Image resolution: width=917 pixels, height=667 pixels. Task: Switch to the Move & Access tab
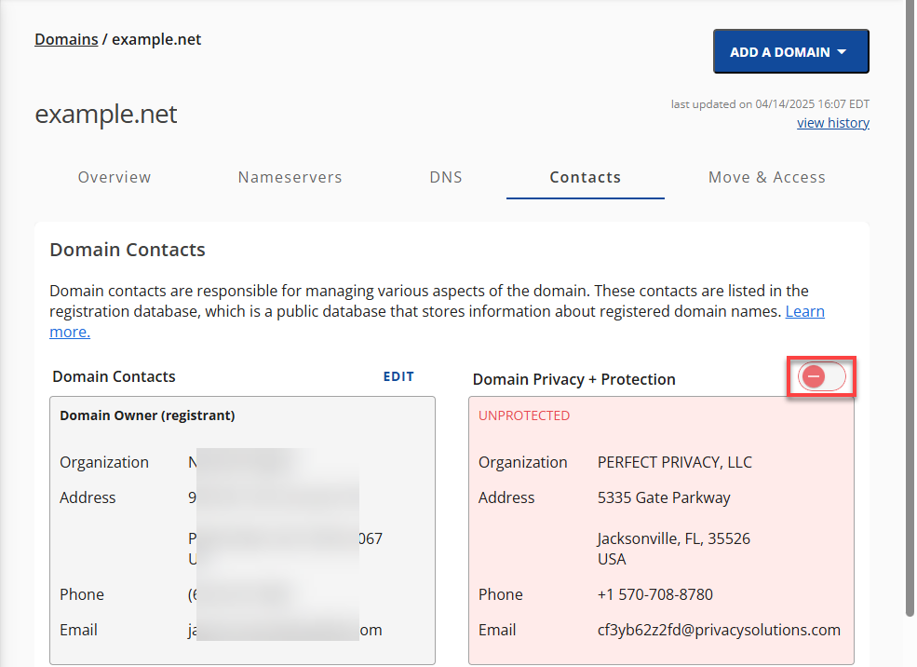pyautogui.click(x=766, y=177)
